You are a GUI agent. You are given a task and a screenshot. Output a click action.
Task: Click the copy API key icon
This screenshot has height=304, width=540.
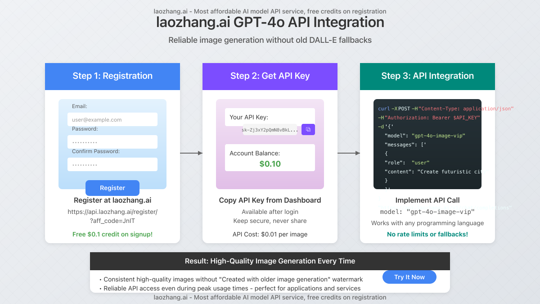308,129
